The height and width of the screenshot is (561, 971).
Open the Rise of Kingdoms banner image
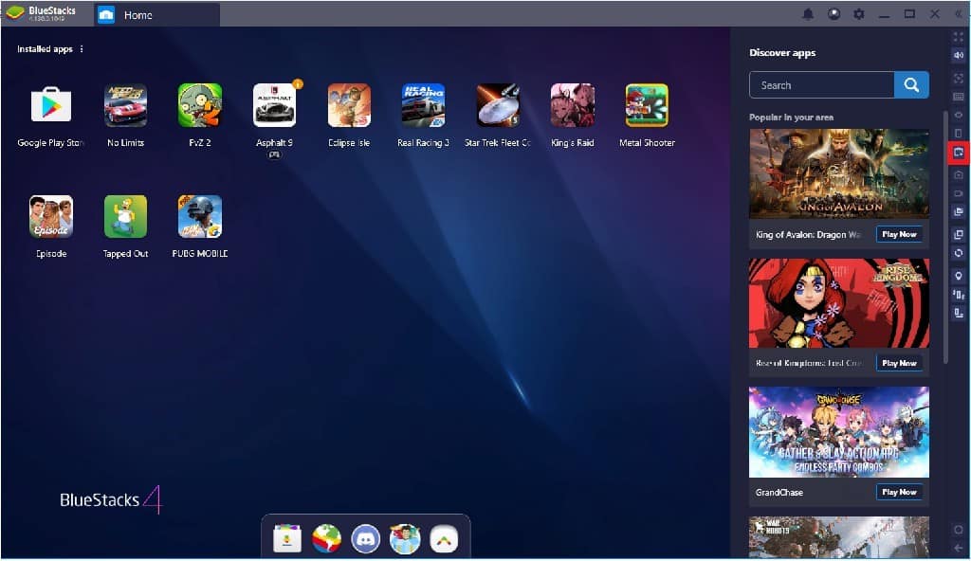[839, 303]
